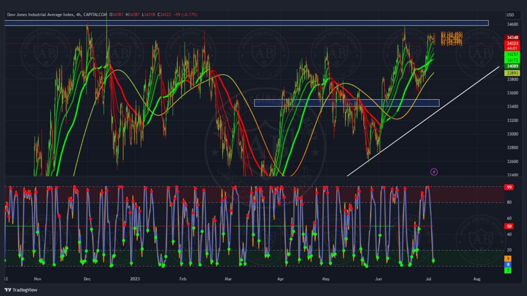Click the Aug label on time axis
This screenshot has width=527, height=296.
point(477,279)
